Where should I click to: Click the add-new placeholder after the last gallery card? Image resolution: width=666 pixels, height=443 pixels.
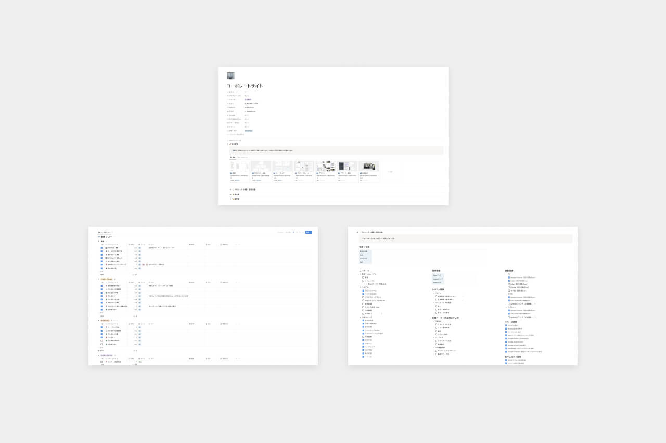click(390, 172)
